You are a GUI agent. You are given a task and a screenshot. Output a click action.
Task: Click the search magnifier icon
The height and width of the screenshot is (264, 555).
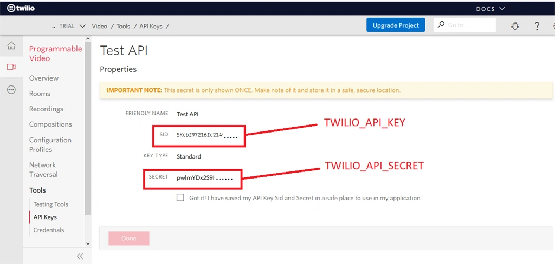(441, 25)
